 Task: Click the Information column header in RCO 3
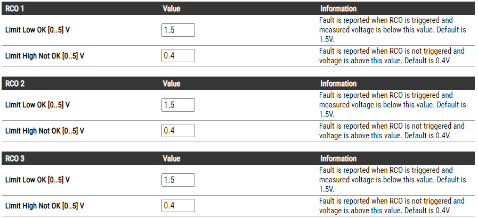[x=338, y=158]
